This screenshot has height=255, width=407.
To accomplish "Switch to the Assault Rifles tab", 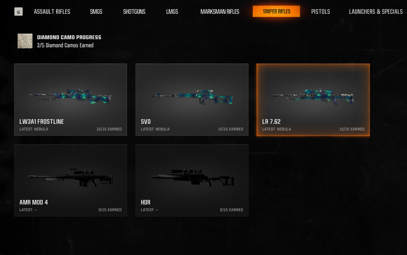I will (52, 11).
